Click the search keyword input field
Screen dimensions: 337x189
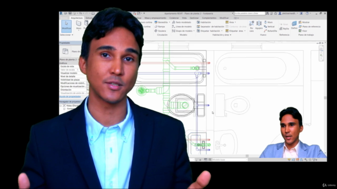(x=249, y=13)
